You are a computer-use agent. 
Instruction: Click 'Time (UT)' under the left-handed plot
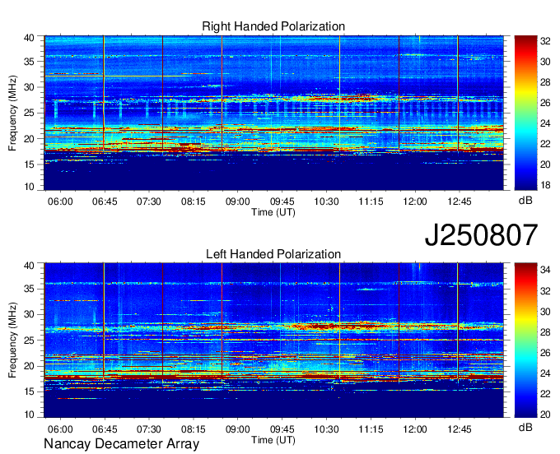point(273,440)
